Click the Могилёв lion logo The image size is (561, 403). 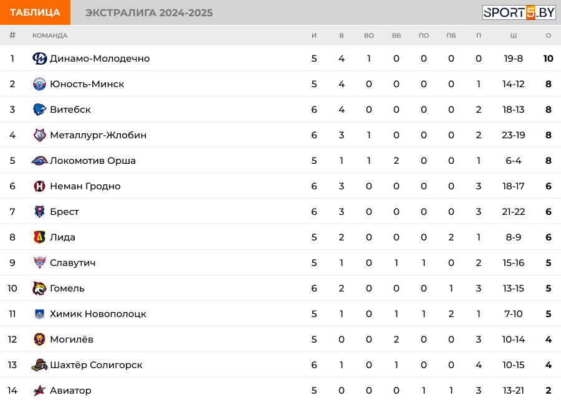pyautogui.click(x=39, y=339)
